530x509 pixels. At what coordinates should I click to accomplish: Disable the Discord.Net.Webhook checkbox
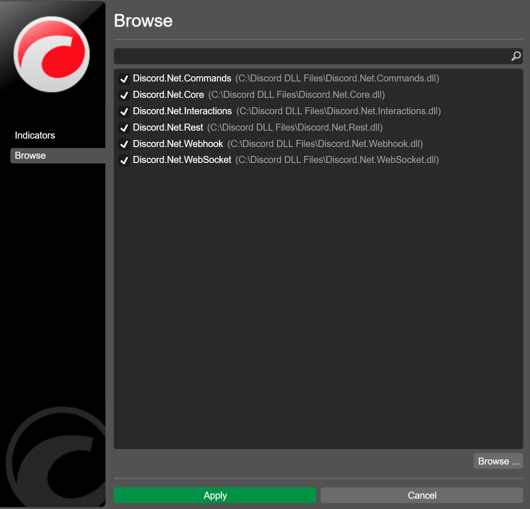pos(124,144)
